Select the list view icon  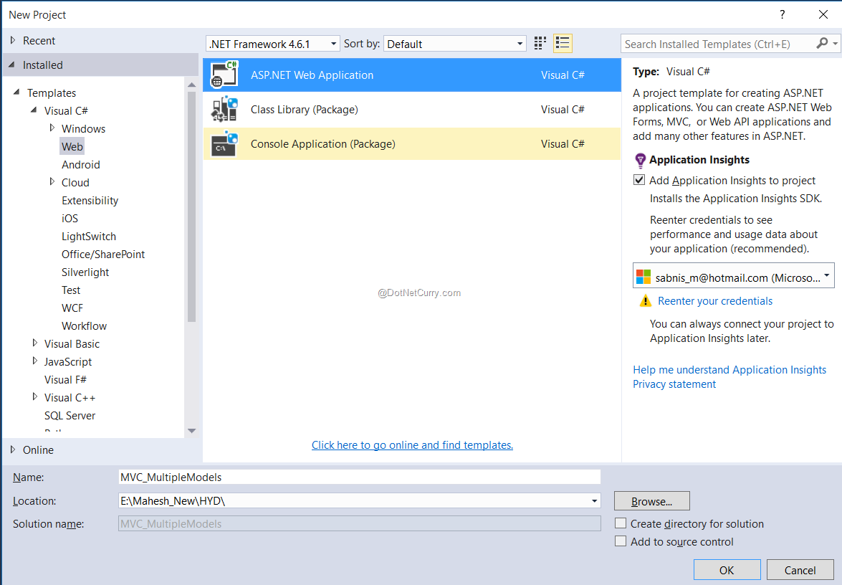click(x=563, y=43)
